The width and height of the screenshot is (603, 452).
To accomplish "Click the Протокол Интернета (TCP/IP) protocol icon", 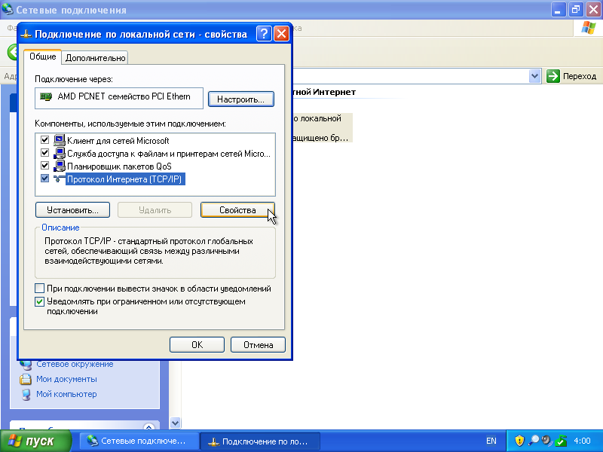I will (60, 179).
